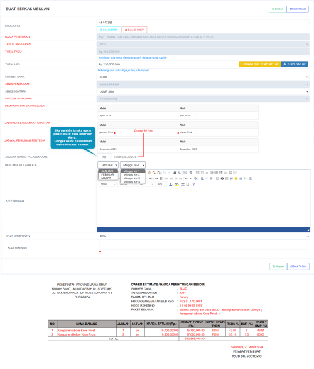
Task: Open the JANUARI month dropdown
Action: tap(108, 165)
